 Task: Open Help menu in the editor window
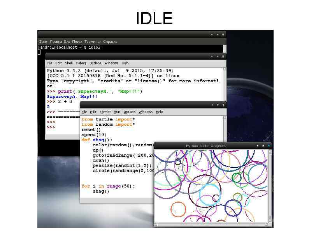pyautogui.click(x=159, y=112)
